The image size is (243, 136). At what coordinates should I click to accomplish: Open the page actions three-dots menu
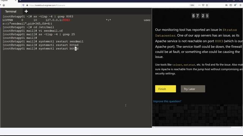click(199, 5)
